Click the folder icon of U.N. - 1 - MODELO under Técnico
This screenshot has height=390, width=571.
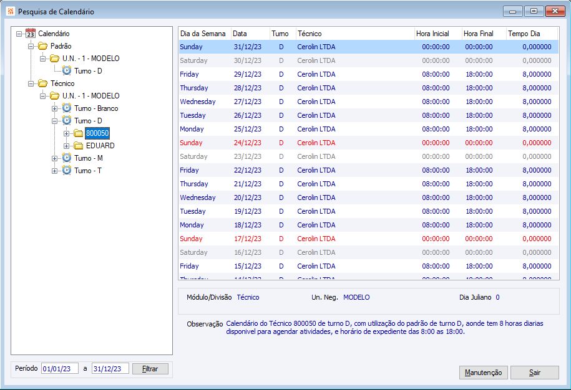(55, 96)
